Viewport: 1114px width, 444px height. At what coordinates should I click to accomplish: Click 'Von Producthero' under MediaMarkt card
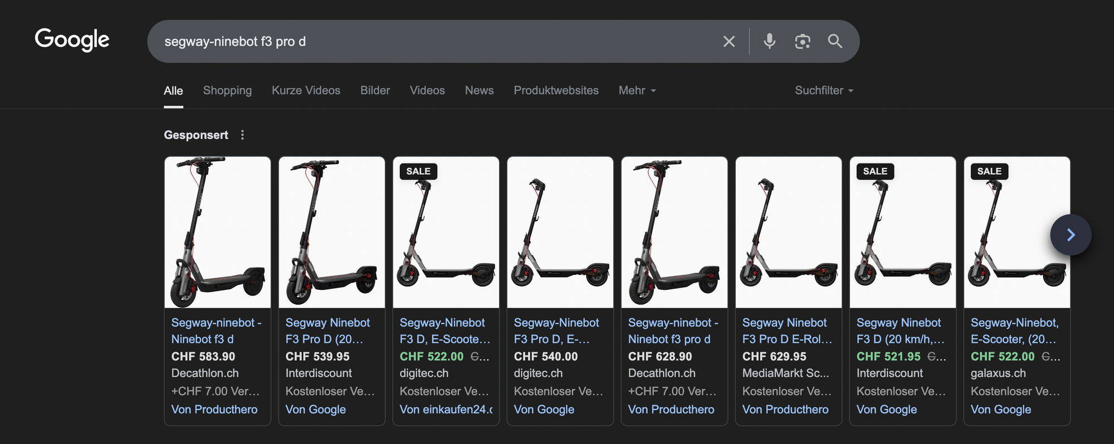coord(785,410)
